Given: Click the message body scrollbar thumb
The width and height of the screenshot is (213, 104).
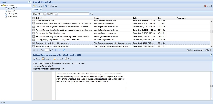Looking at the screenshot, I should pyautogui.click(x=211, y=86).
